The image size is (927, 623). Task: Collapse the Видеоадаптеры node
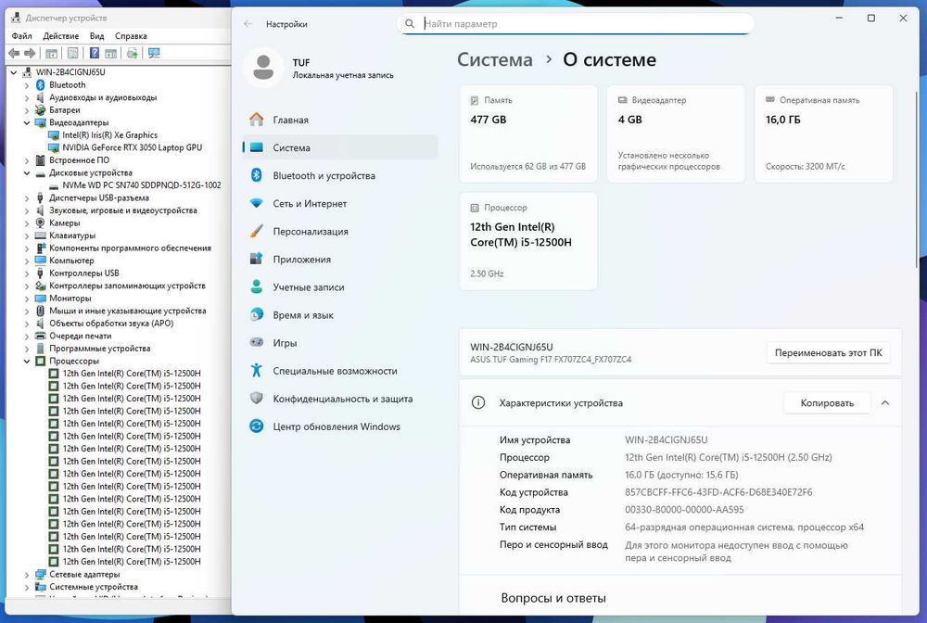[27, 122]
